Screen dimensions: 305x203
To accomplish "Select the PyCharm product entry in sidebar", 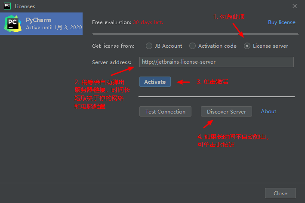I will pyautogui.click(x=41, y=24).
